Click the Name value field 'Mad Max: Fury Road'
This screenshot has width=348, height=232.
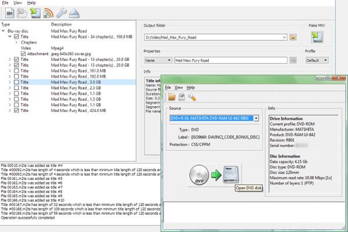(x=231, y=60)
